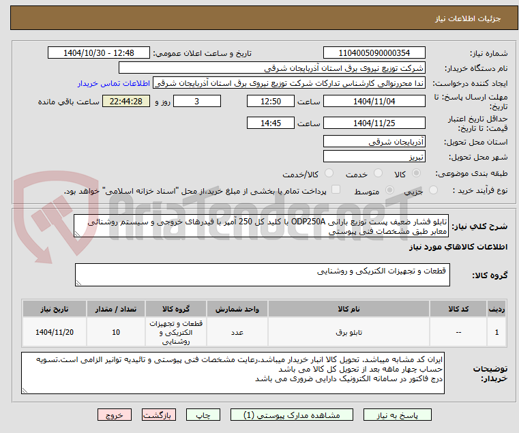Click the خروج exit button
This screenshot has height=433, width=519.
pos(114,415)
